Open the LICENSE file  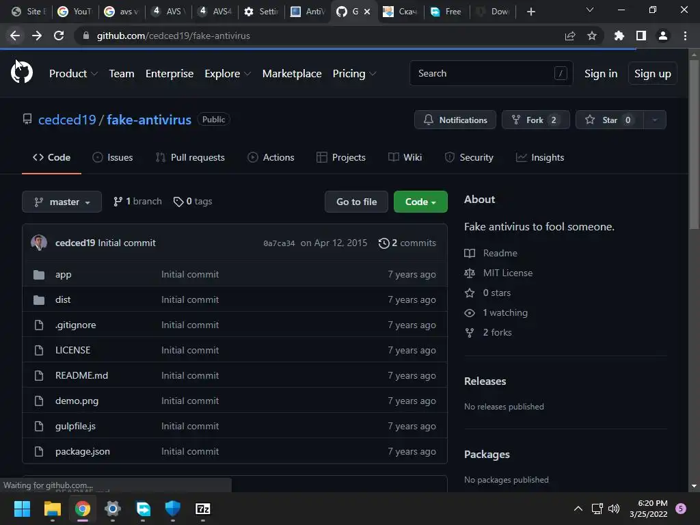coord(72,350)
